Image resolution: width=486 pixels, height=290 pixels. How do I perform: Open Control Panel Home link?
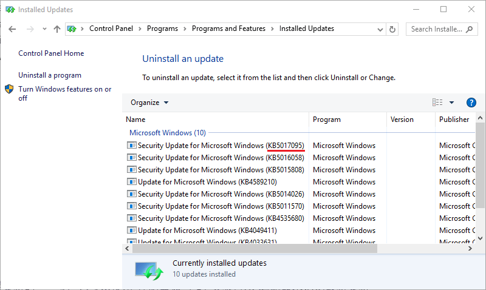(x=51, y=53)
